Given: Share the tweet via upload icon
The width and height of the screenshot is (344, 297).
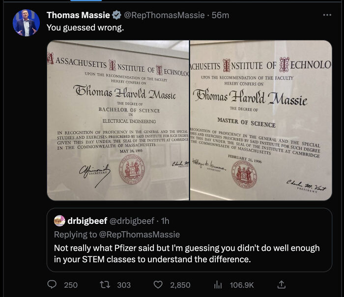Looking at the screenshot, I should (x=281, y=285).
